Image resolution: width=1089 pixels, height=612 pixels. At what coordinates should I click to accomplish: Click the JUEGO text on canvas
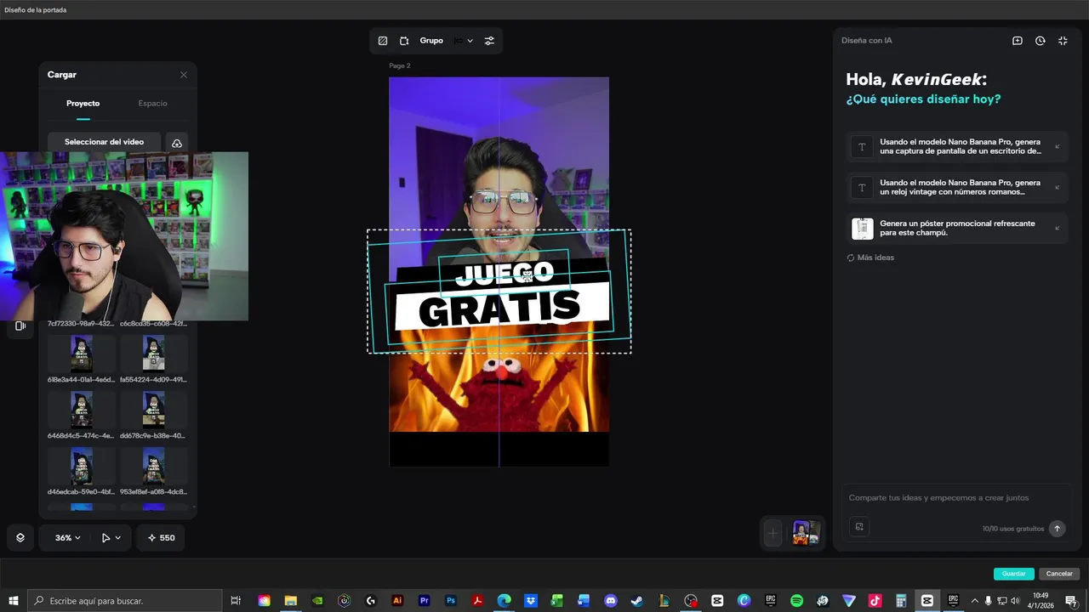(505, 274)
